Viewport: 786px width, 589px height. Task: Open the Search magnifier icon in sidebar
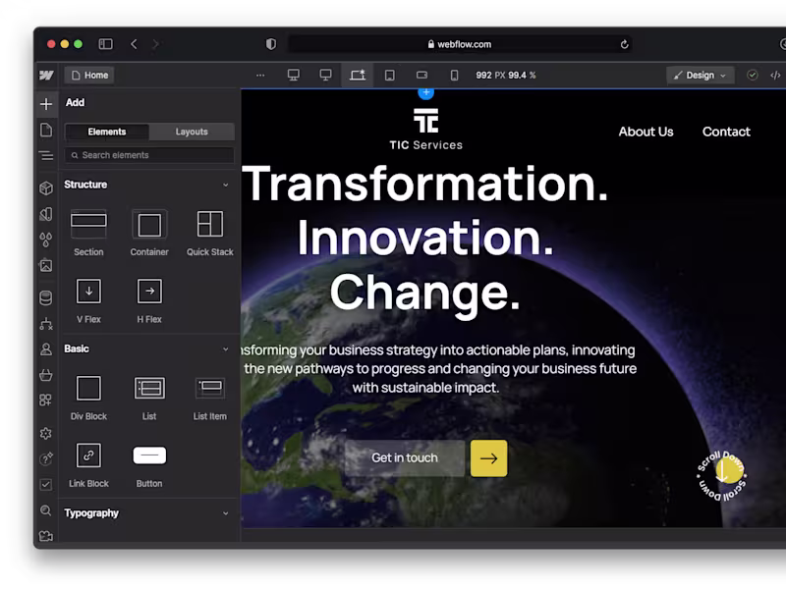pyautogui.click(x=46, y=510)
